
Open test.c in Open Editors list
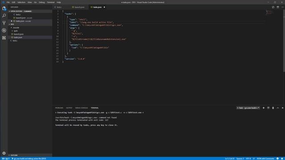coord(30,15)
